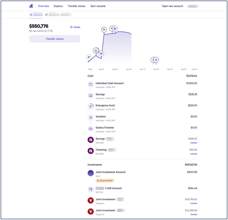Open the Emergency fund account
This screenshot has height=220, width=228.
pyautogui.click(x=142, y=107)
